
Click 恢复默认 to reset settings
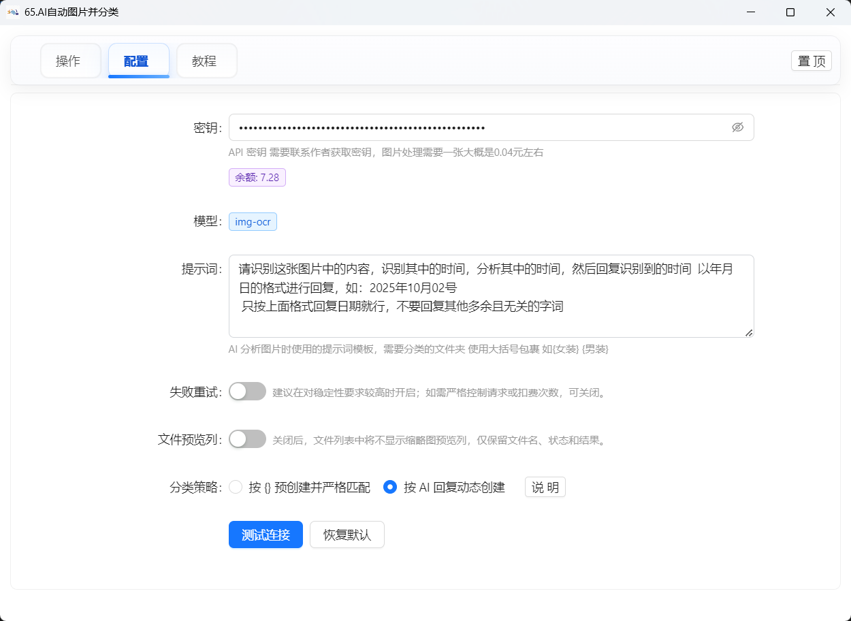[347, 535]
